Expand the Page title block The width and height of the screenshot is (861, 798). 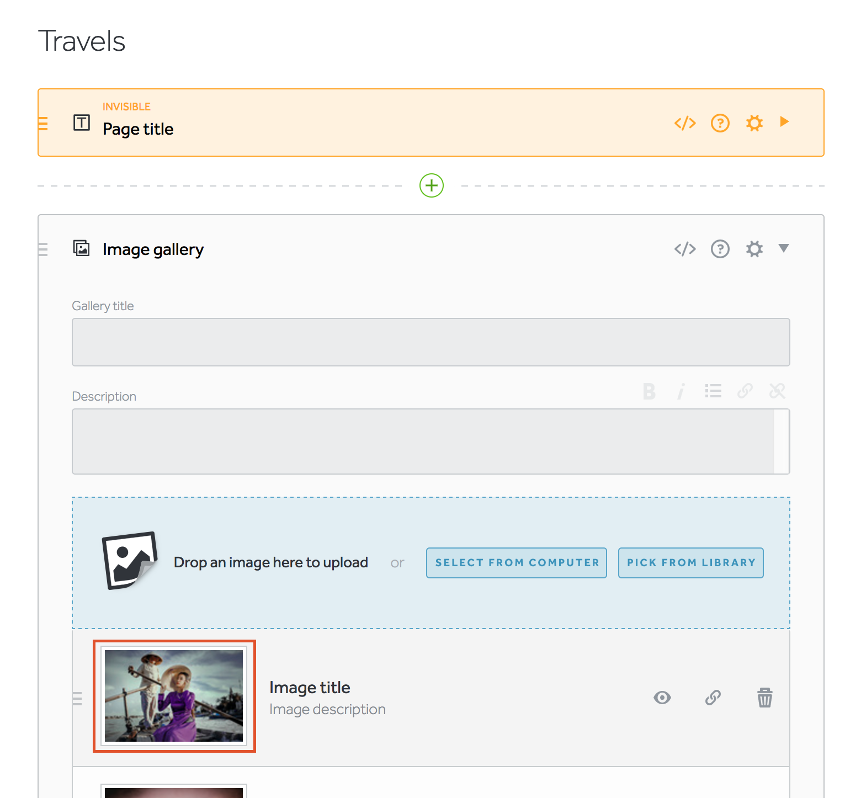coord(784,122)
